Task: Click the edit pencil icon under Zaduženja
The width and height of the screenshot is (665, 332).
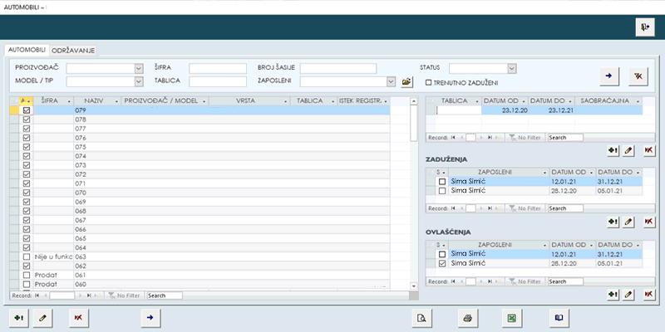Action: pyautogui.click(x=630, y=222)
